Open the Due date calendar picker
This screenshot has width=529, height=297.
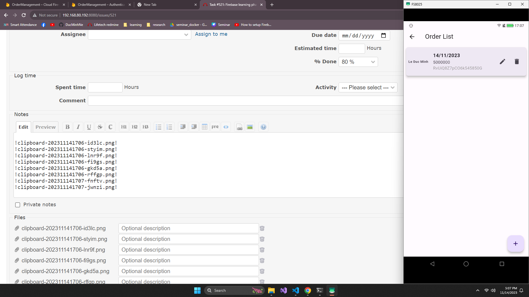(383, 35)
